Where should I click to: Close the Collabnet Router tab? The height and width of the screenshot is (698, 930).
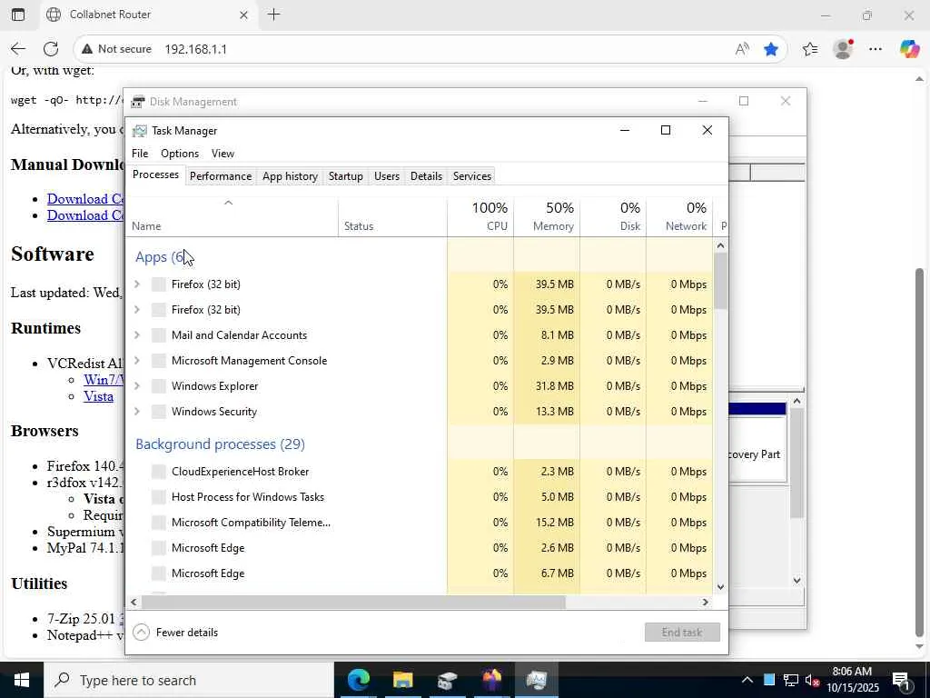[x=243, y=15]
